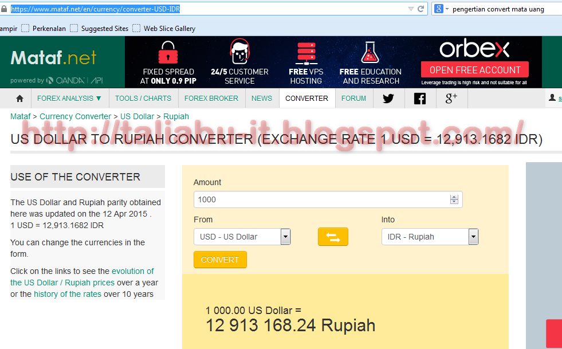Screen dimensions: 562x349
Task: Open the address bar history dropdown arrow
Action: coord(411,9)
